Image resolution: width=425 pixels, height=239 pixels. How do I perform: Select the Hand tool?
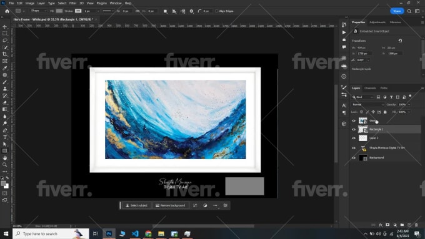(5, 158)
